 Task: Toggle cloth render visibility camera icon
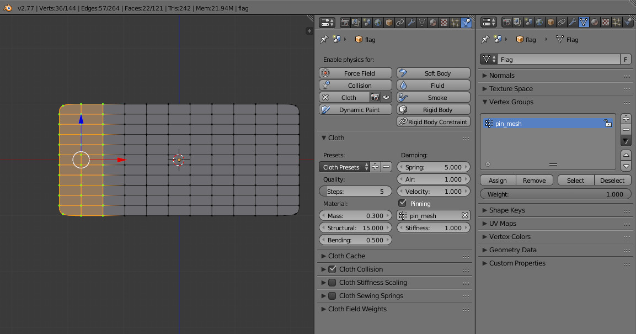click(x=375, y=97)
